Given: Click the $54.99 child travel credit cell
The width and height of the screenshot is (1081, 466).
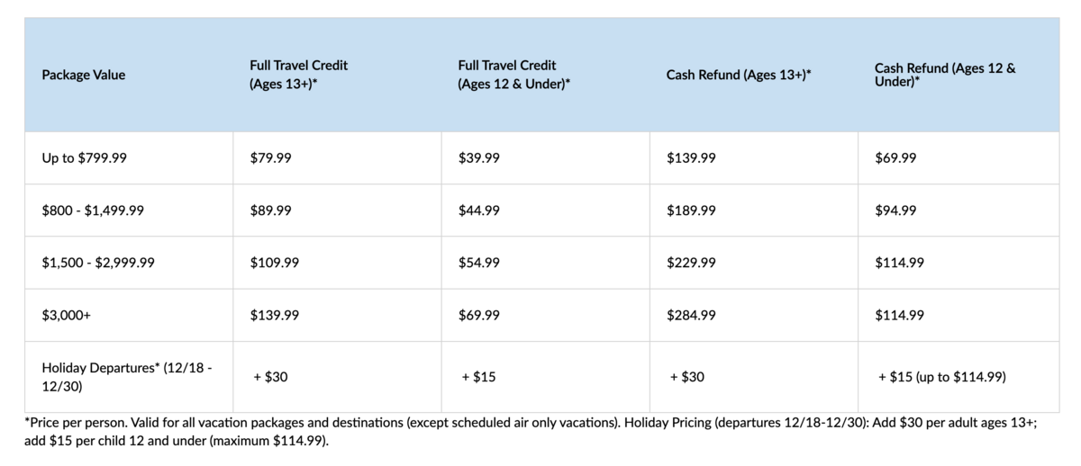Looking at the screenshot, I should [x=546, y=263].
